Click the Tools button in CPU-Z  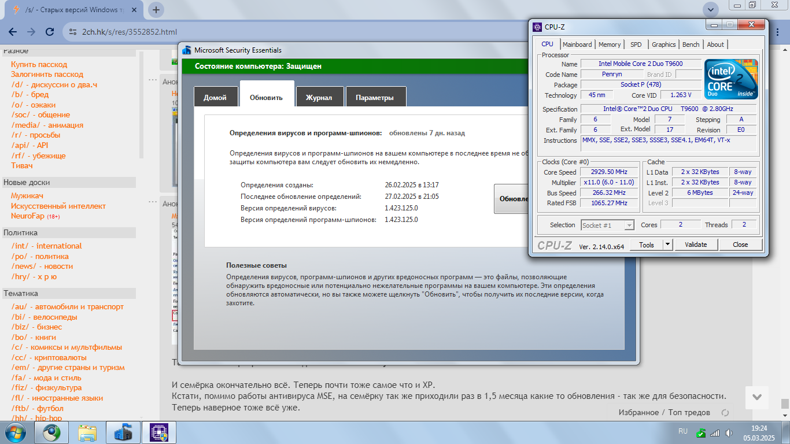click(x=647, y=245)
